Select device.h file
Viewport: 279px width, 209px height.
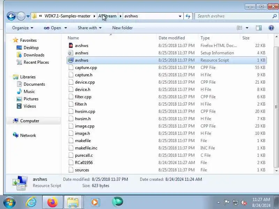[x=167, y=90]
